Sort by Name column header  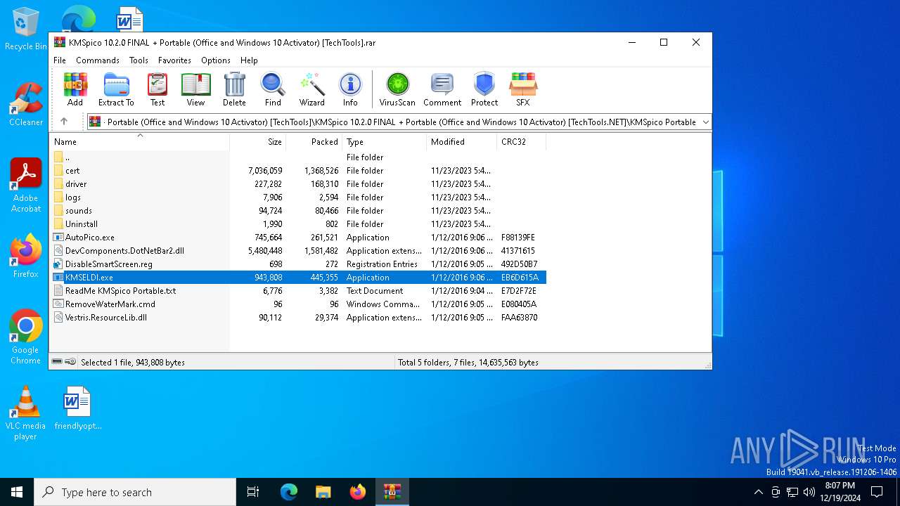click(x=139, y=141)
